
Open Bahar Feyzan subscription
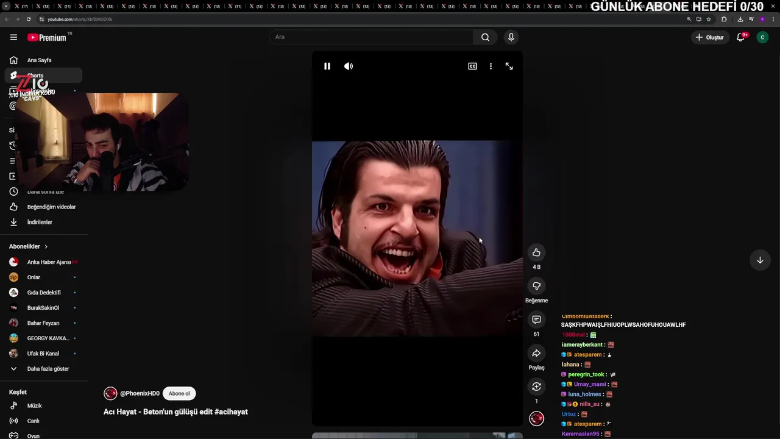(x=43, y=323)
